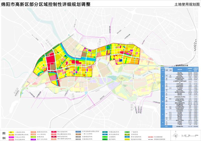Image resolution: width=201 pixels, height=141 pixels.
Task: Click the brown M1 legend swatch
Action: click(x=78, y=134)
